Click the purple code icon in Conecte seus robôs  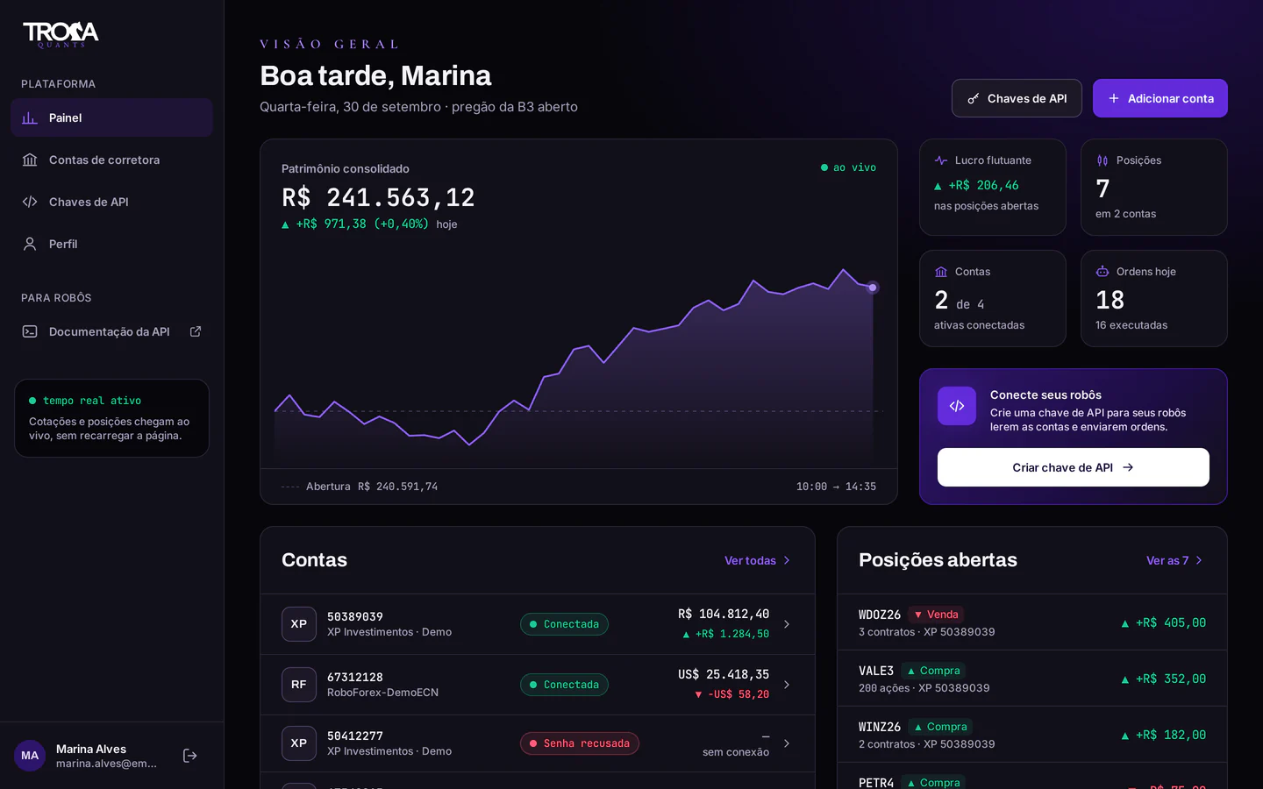click(x=957, y=406)
